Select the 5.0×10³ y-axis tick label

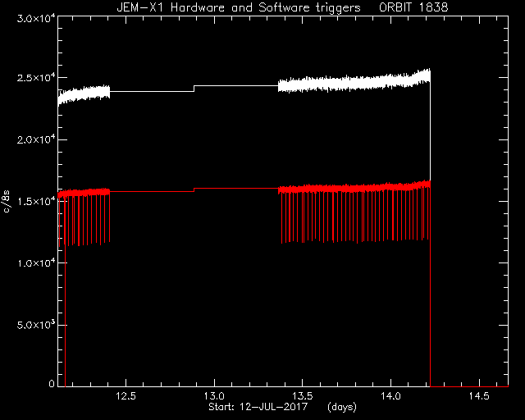pos(36,325)
